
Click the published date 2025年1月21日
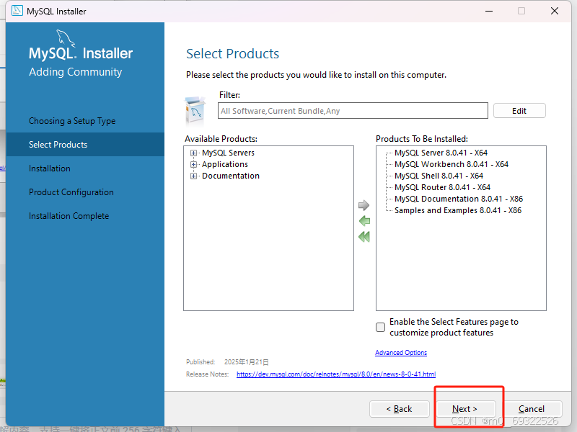247,362
